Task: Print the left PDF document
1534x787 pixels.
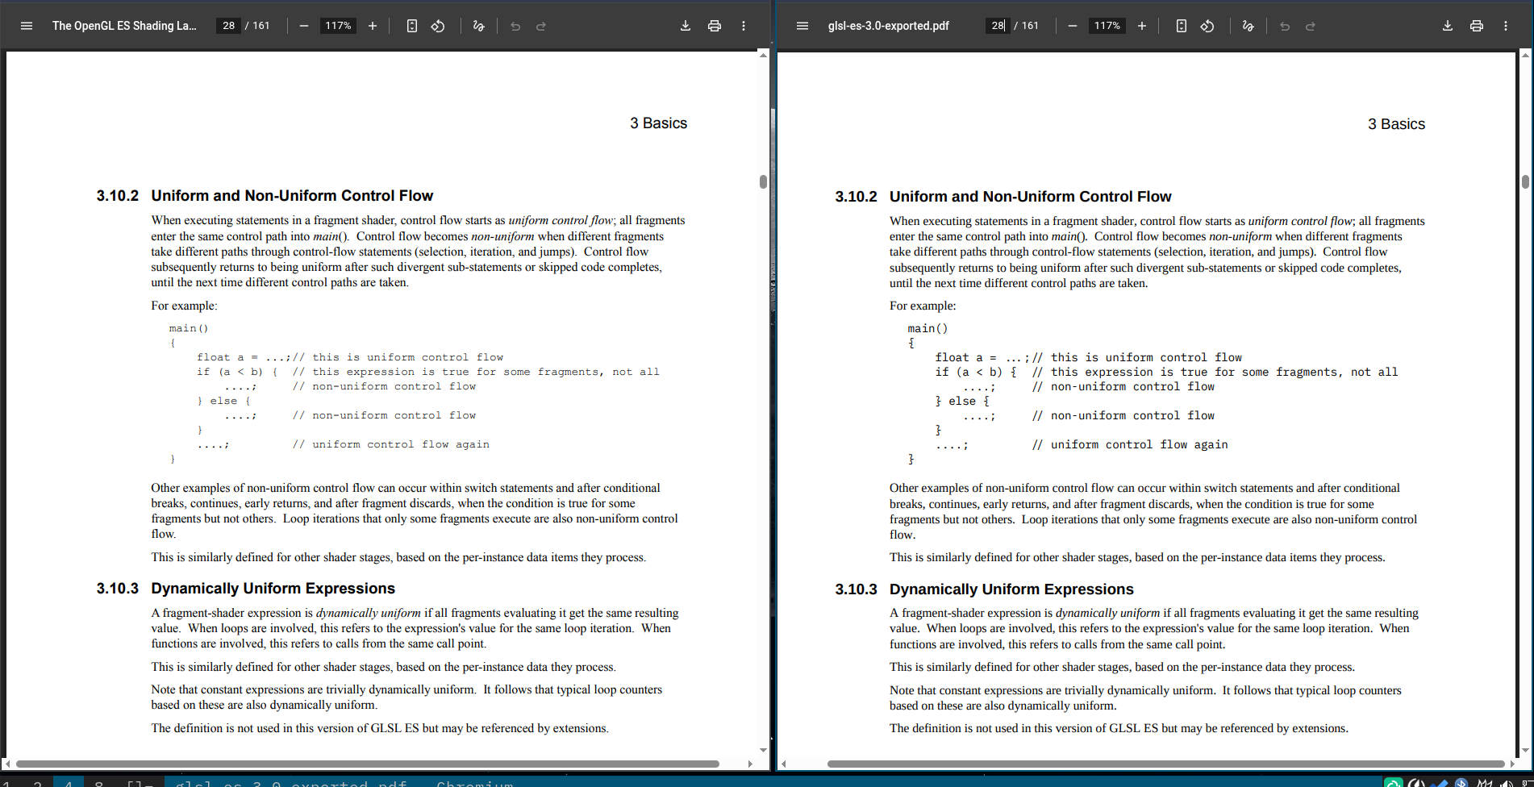Action: 715,26
